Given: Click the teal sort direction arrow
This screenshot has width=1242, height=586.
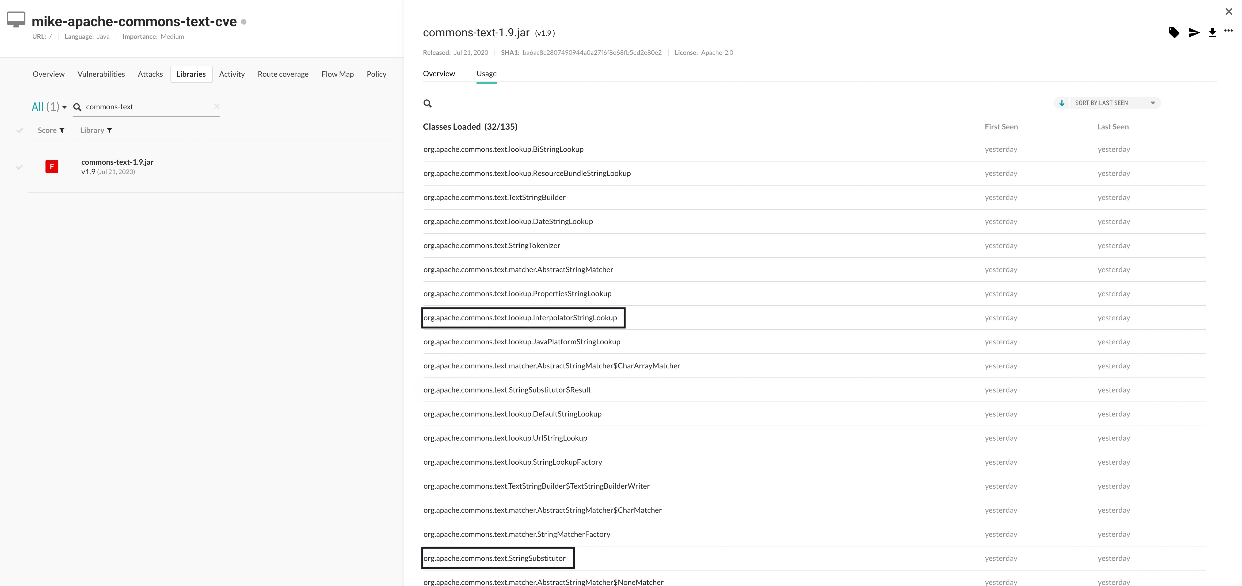Looking at the screenshot, I should (1062, 103).
